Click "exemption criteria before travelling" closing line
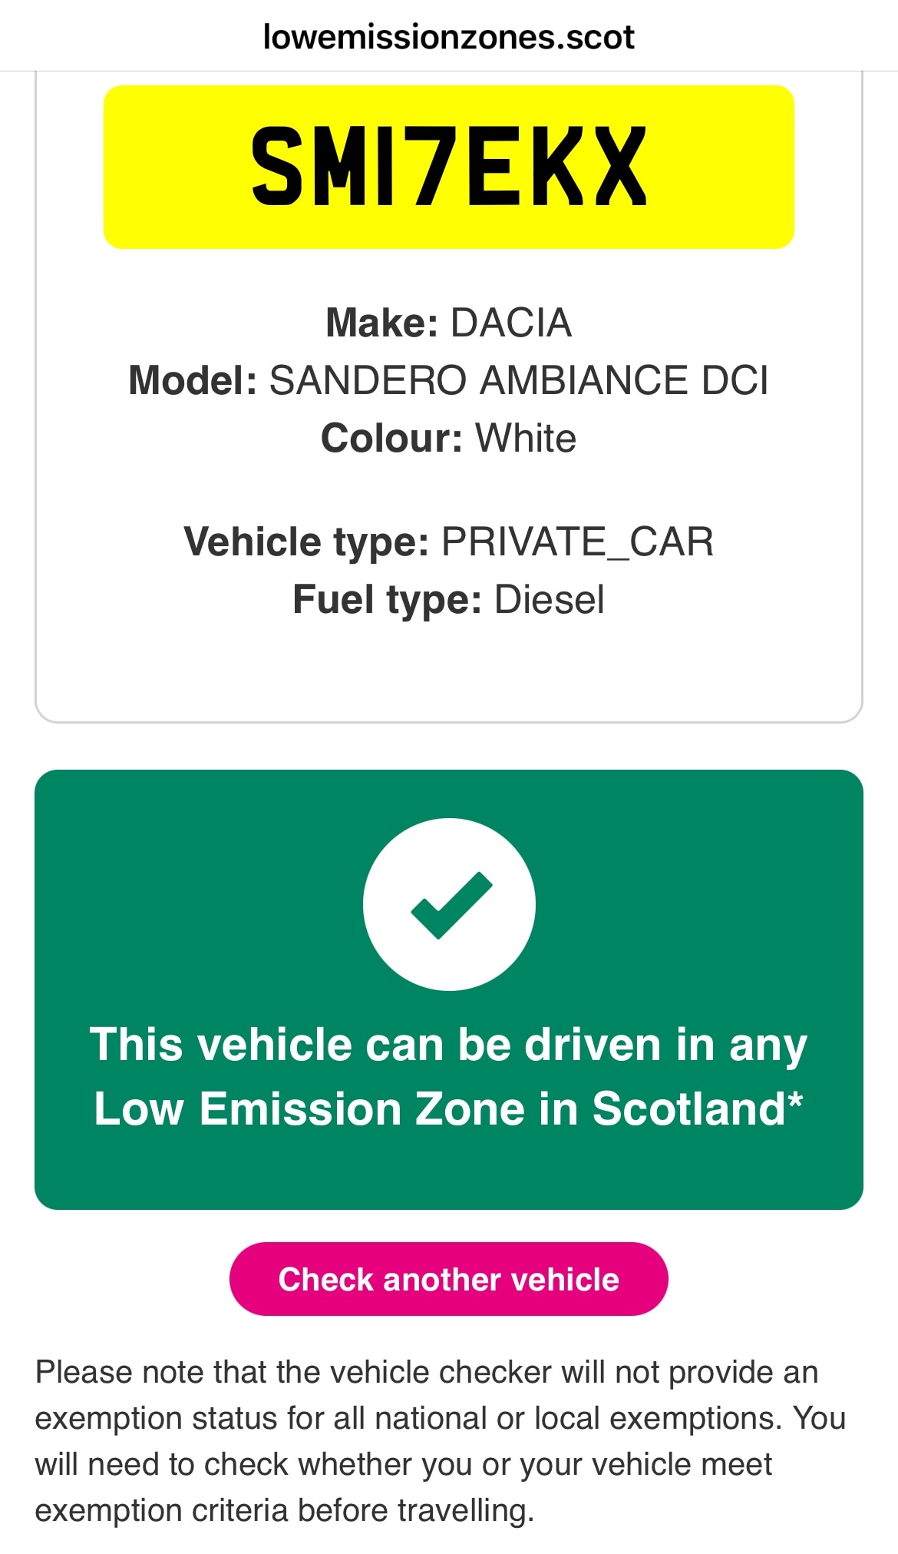Viewport: 898px width, 1554px height. click(284, 1511)
